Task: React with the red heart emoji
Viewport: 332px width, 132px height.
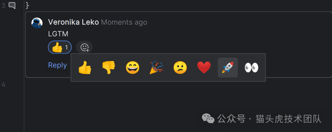Action: 204,68
